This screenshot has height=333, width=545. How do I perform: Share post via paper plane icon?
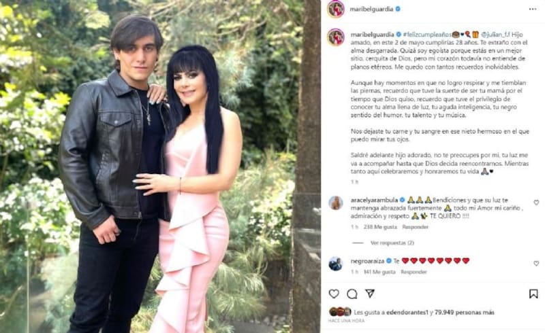pos(370,294)
